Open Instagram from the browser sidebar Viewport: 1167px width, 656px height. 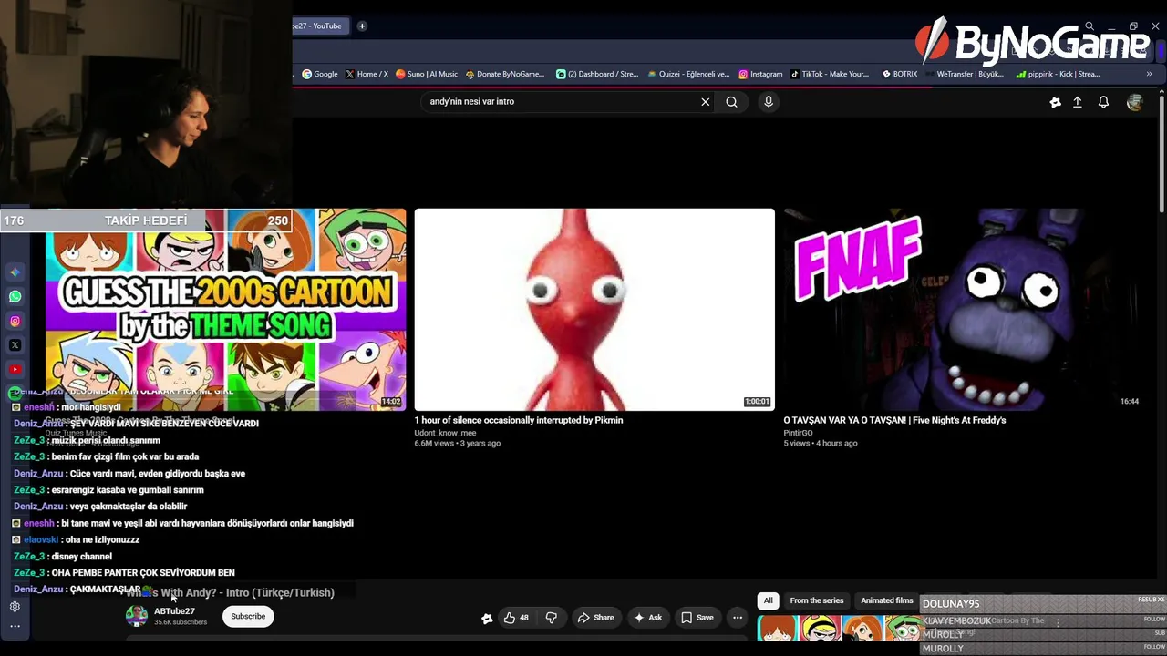point(15,321)
